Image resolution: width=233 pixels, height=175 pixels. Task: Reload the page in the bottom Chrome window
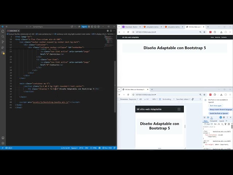coord(128,95)
